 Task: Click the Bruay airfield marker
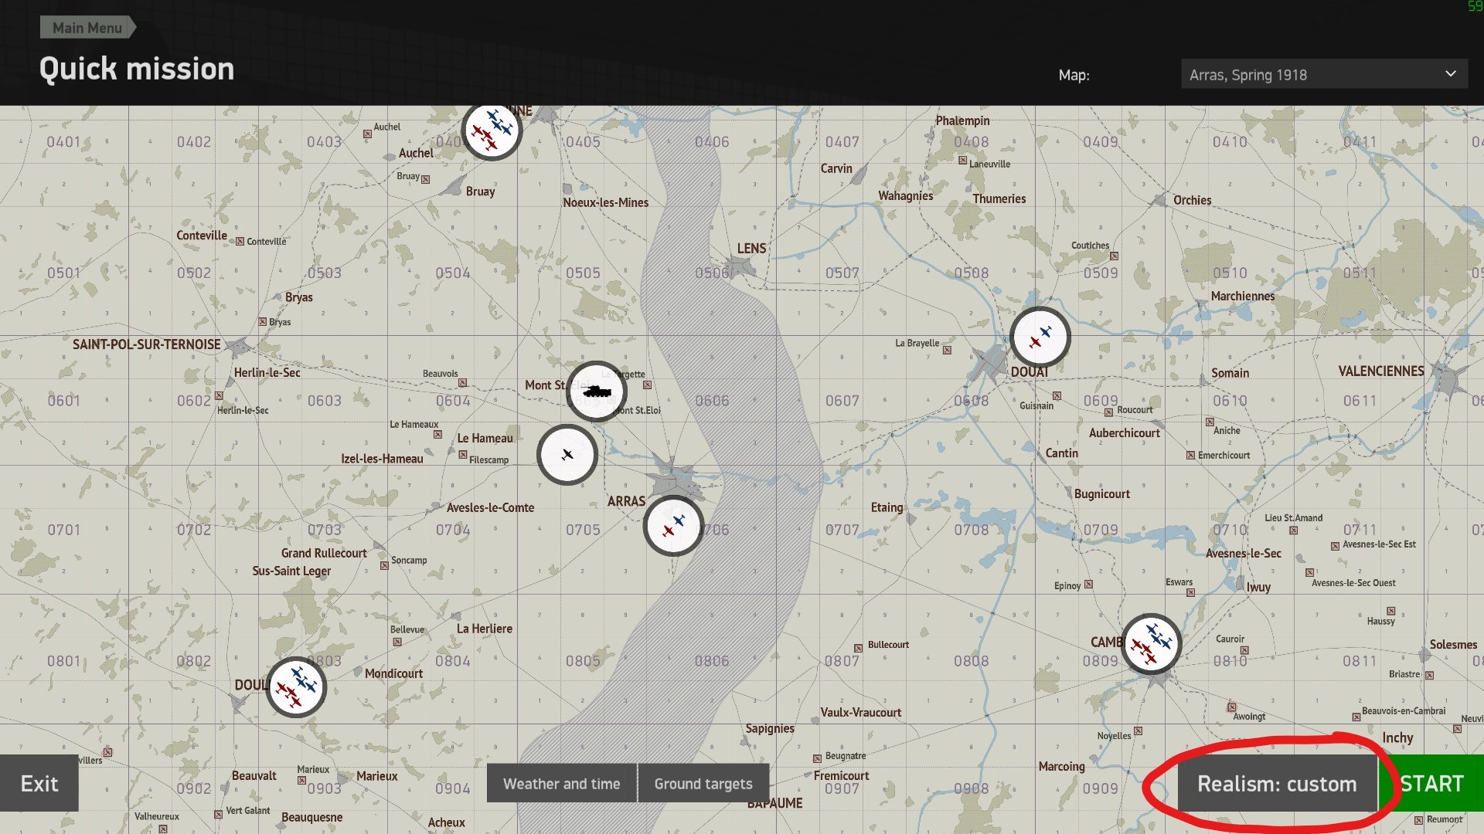coord(425,179)
